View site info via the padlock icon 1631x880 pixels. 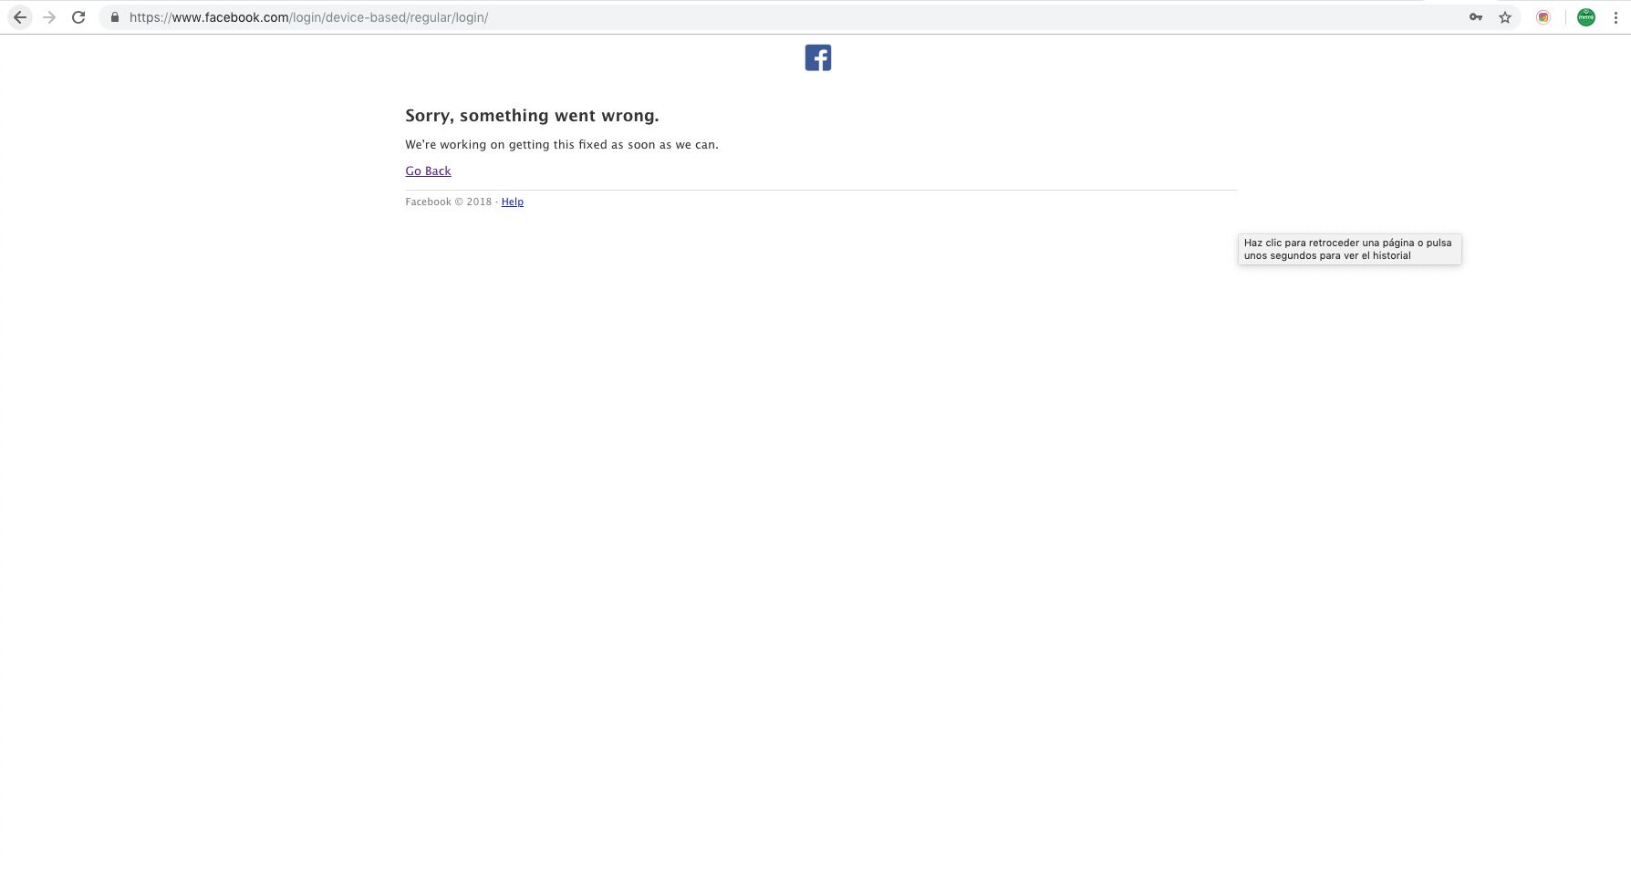(115, 17)
